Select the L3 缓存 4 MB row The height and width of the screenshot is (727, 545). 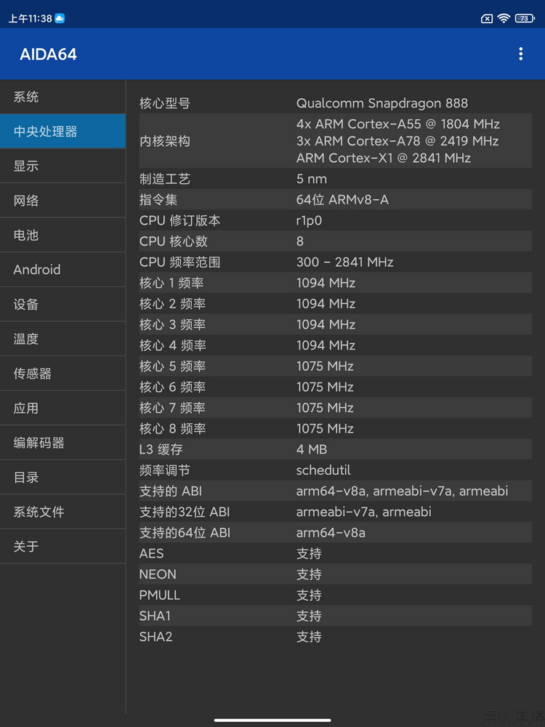point(336,449)
